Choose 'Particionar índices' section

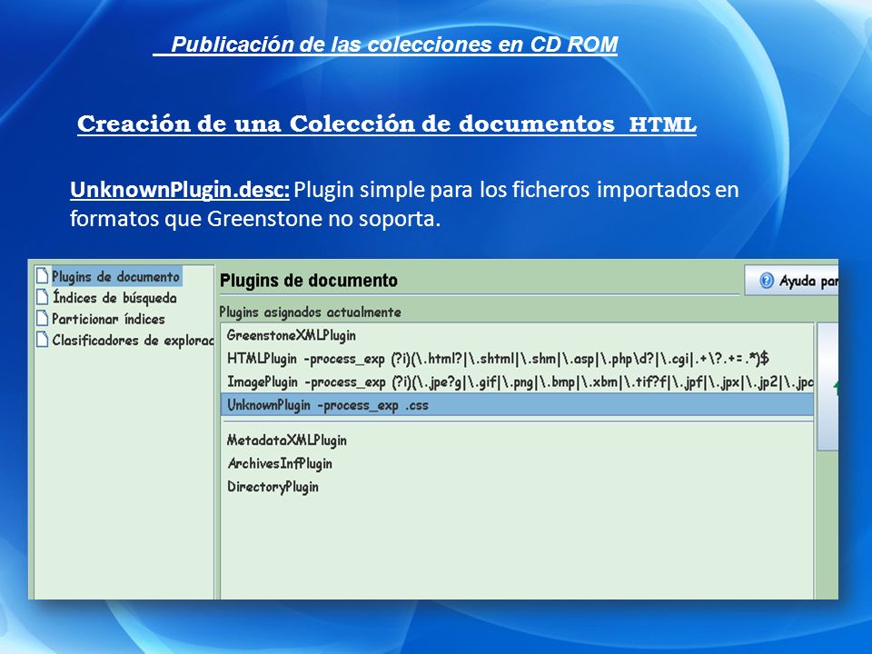108,319
